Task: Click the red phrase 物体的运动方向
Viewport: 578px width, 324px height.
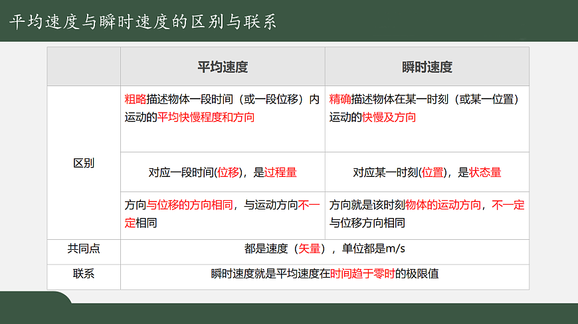Action: [x=443, y=205]
